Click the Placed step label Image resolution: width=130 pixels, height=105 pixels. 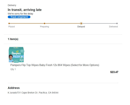(x=11, y=27)
